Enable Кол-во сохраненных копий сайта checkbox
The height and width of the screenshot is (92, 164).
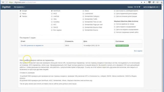115,32
